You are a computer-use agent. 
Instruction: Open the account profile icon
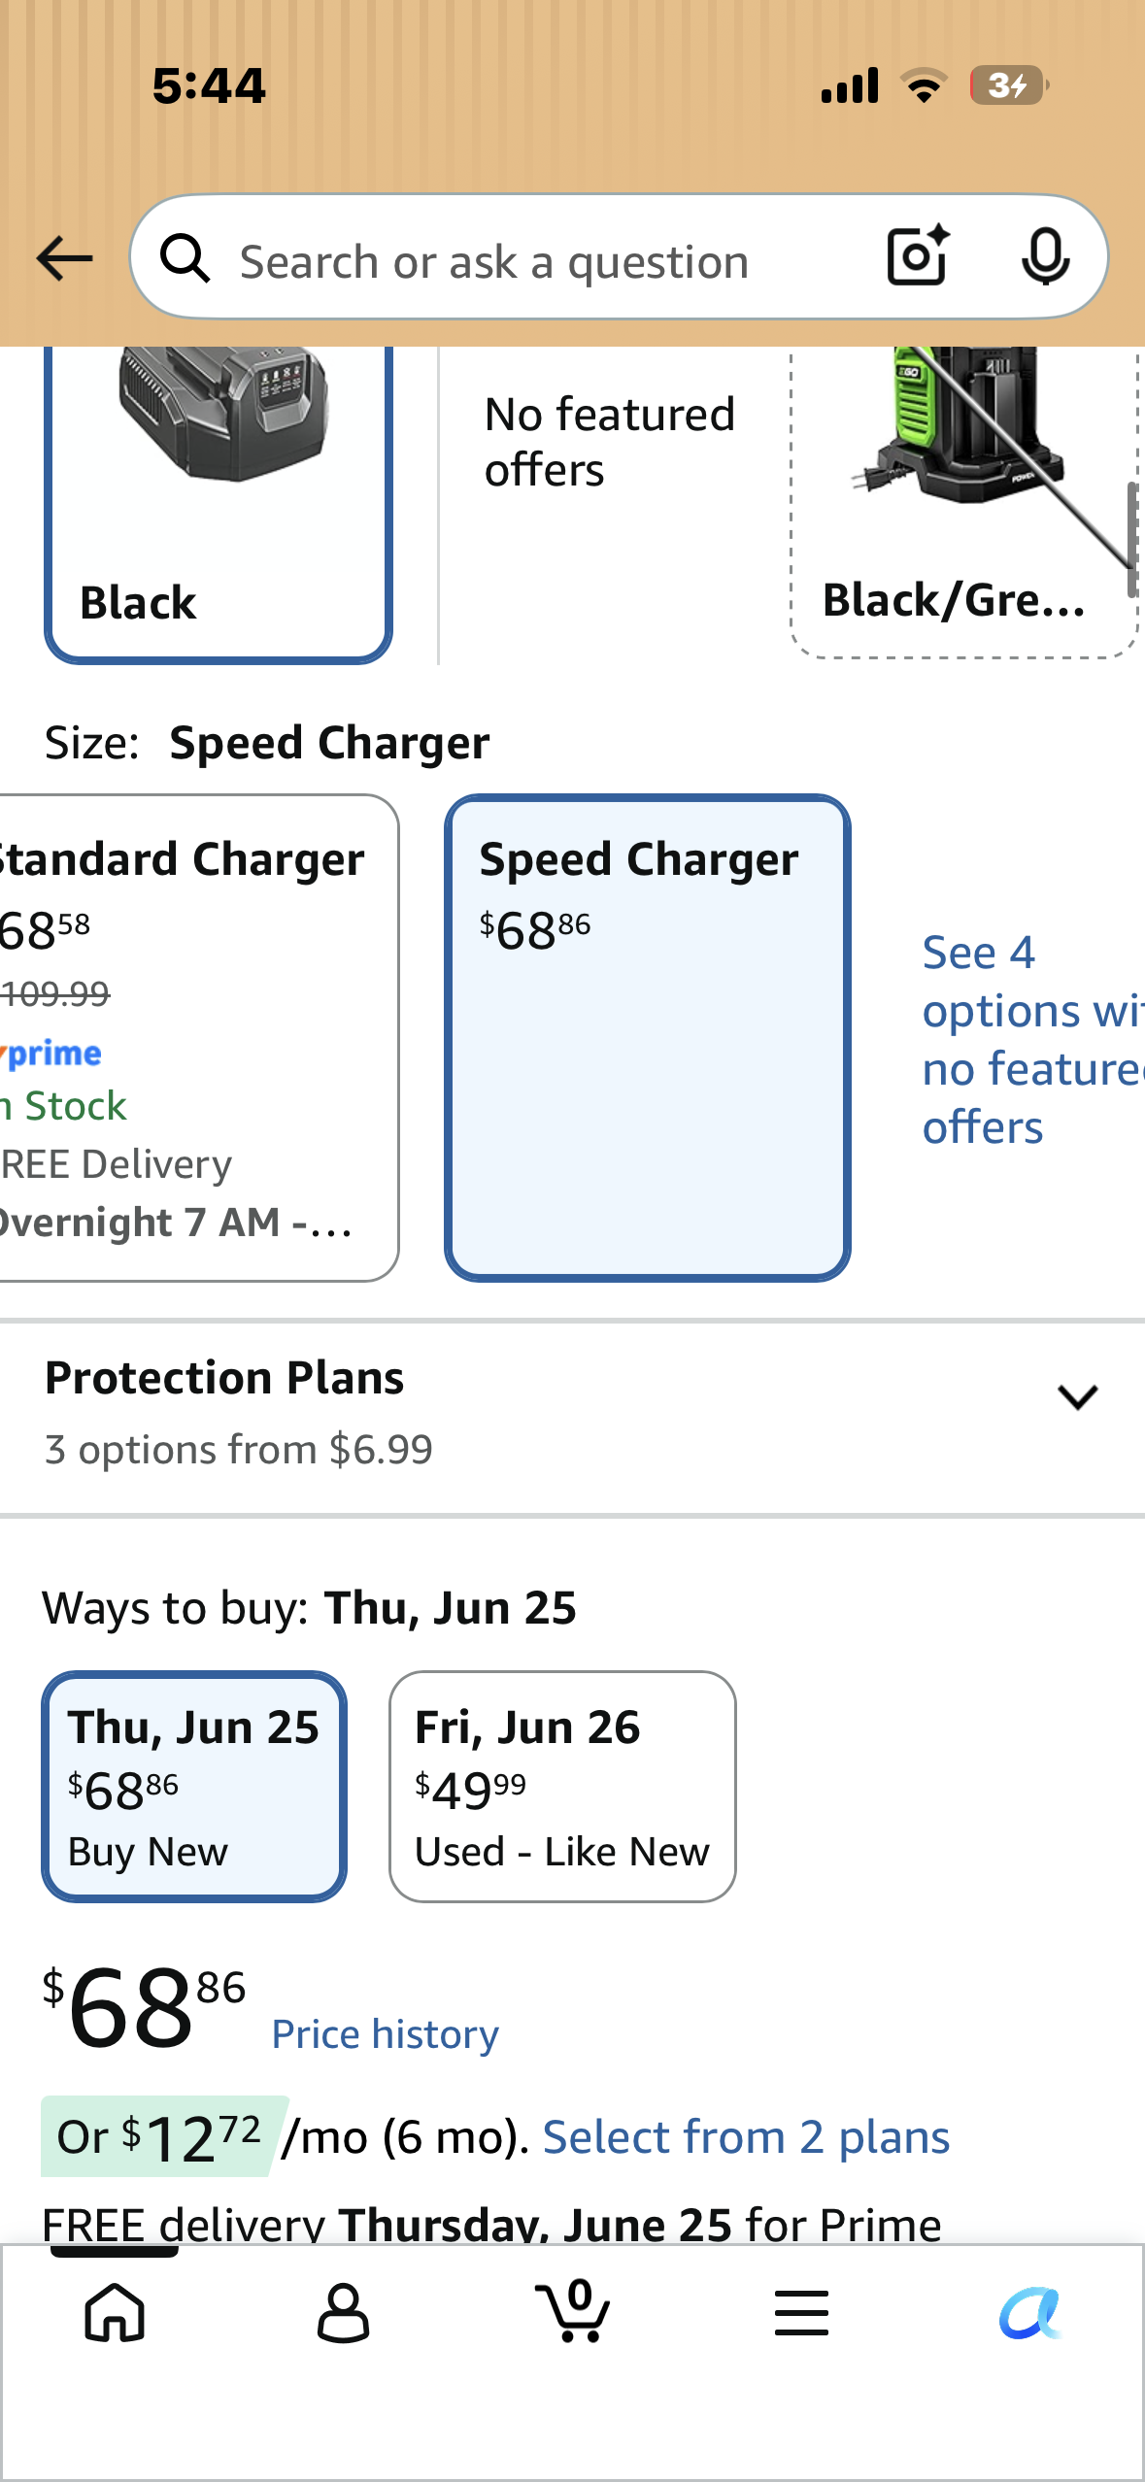(x=344, y=2312)
